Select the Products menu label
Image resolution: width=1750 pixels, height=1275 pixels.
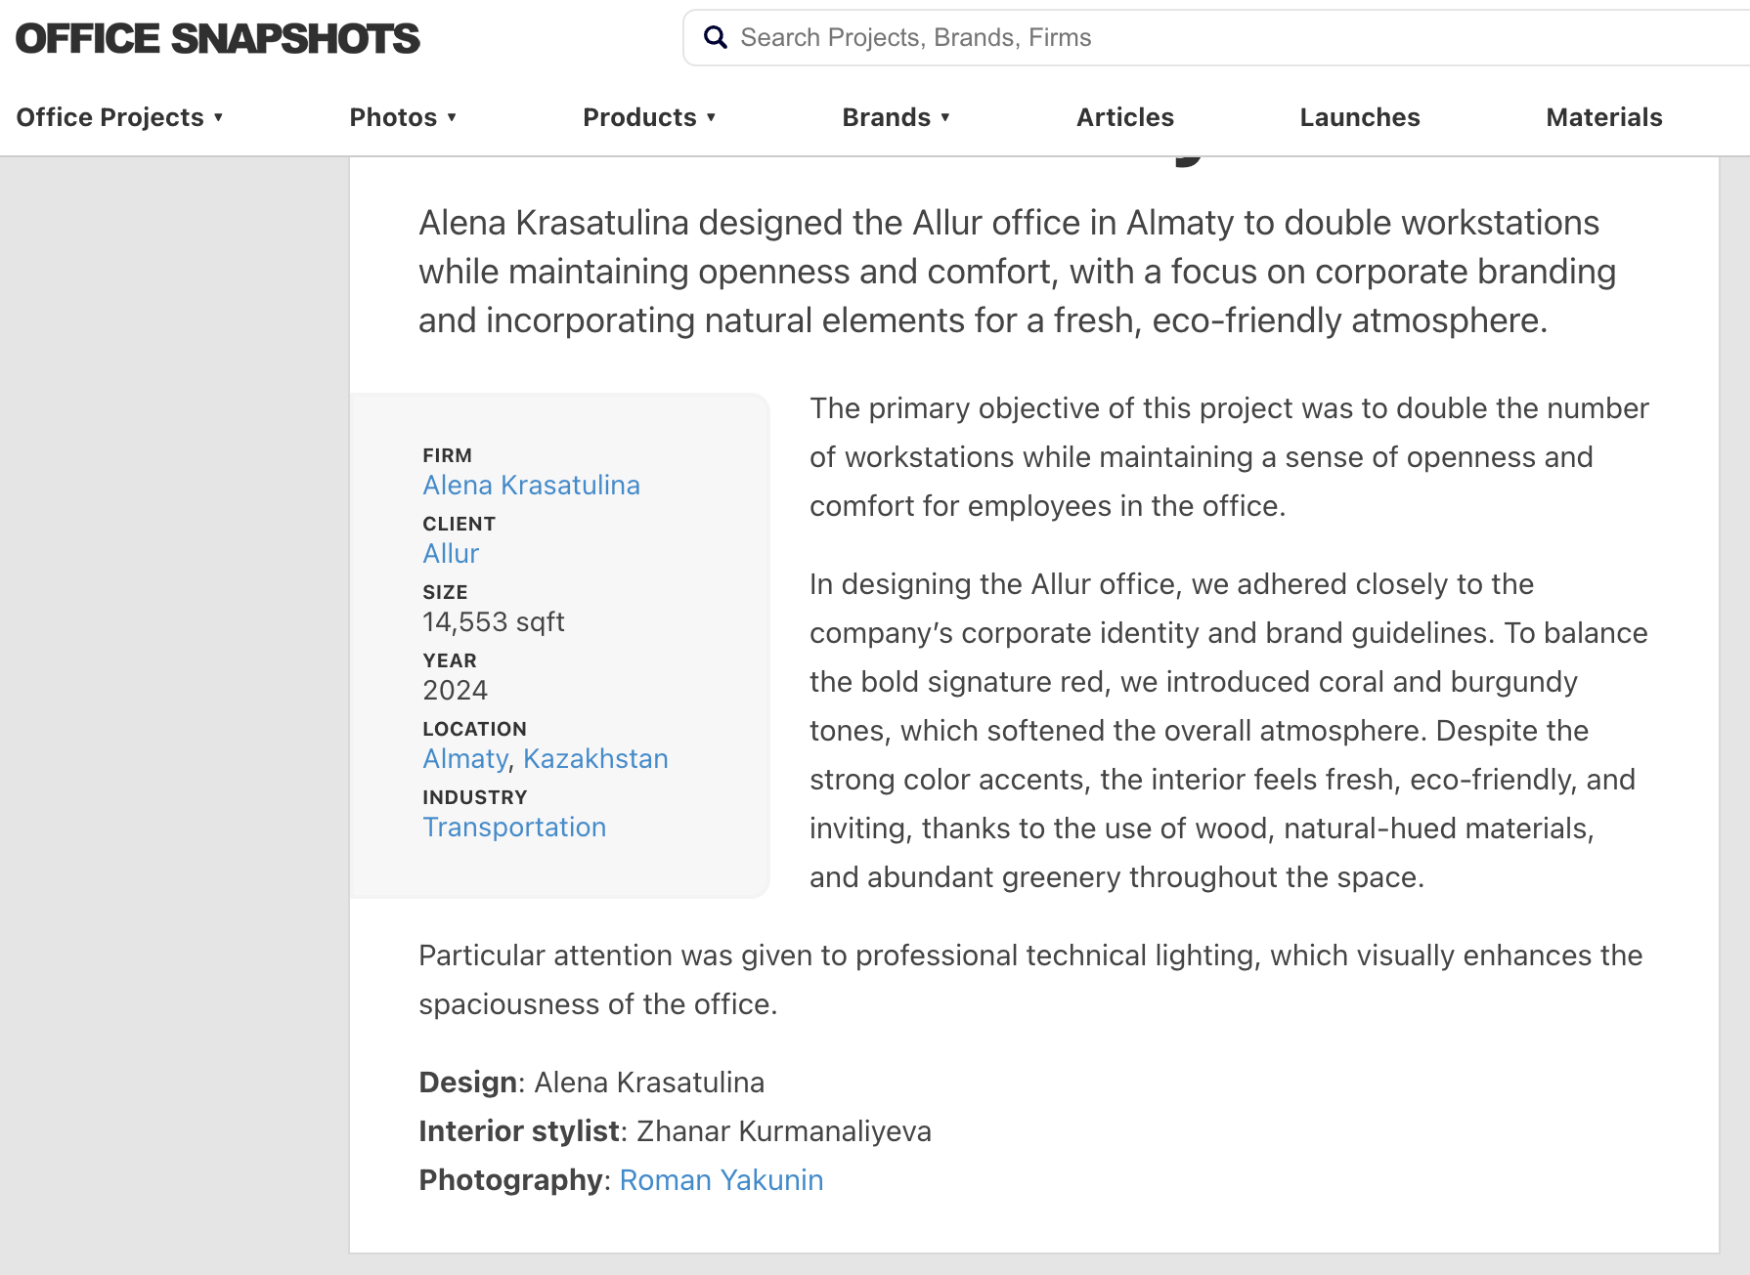click(x=639, y=117)
